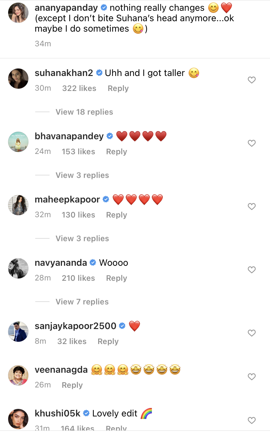Image resolution: width=270 pixels, height=436 pixels.
Task: View the 3 replies to bhavanapandey
Action: tap(82, 175)
